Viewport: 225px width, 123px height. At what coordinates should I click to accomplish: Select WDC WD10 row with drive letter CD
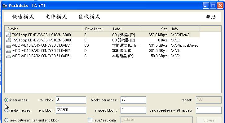(x=103, y=45)
